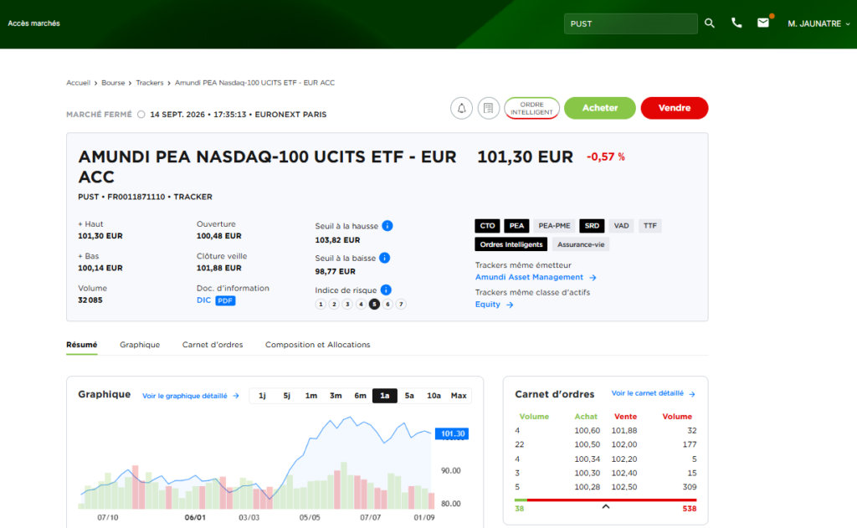Image resolution: width=857 pixels, height=528 pixels.
Task: Select risk index circle 3
Action: tap(347, 305)
